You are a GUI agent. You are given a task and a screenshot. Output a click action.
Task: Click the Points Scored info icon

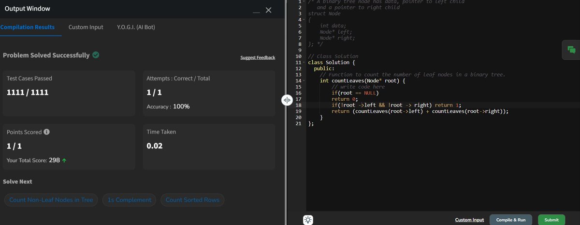click(x=46, y=132)
